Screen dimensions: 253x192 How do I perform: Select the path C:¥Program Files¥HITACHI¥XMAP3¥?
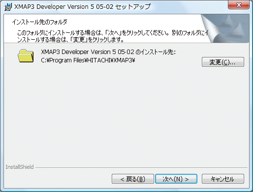pos(88,60)
